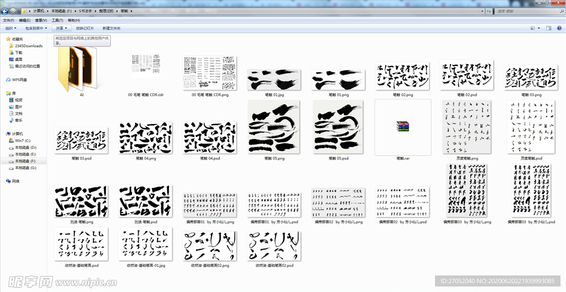This screenshot has height=292, width=566.
Task: Open the 包含到库中 dropdown
Action: (x=36, y=28)
